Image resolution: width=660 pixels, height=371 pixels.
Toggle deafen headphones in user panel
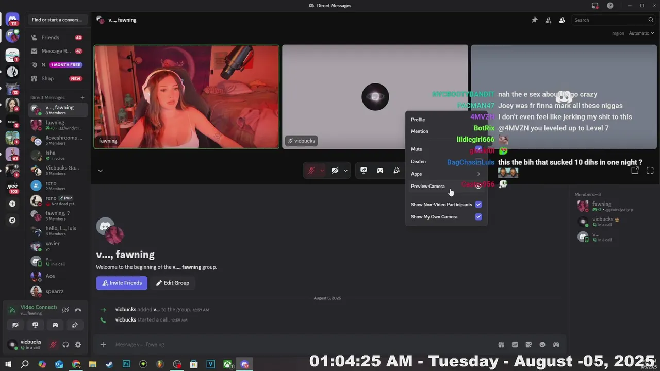point(65,345)
